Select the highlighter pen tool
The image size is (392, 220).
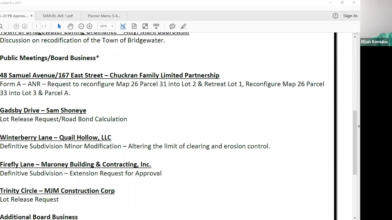click(x=183, y=26)
